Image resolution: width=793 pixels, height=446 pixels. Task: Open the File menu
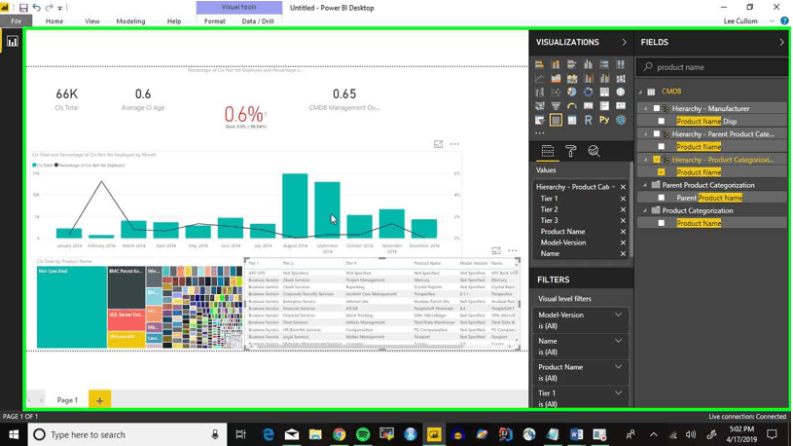click(17, 21)
